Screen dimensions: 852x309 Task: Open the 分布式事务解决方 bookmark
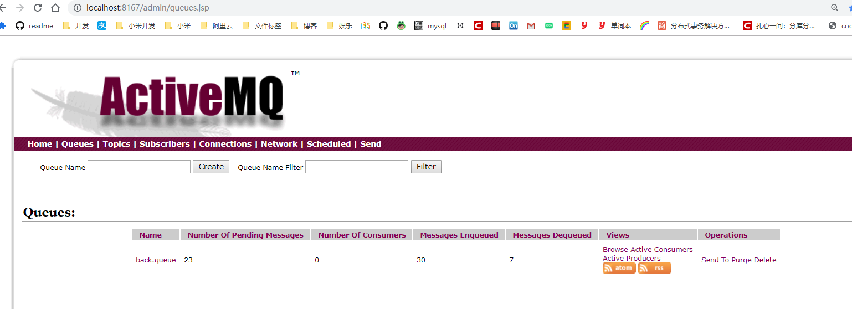pyautogui.click(x=694, y=25)
